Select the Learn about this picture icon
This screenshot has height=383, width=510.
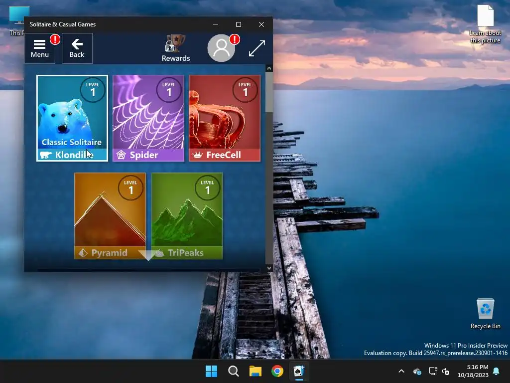point(485,24)
